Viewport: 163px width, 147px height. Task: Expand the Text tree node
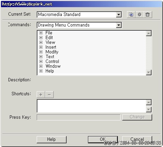tap(41, 57)
